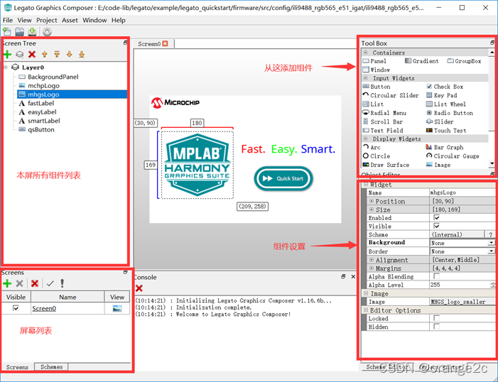Toggle the Visible property checkbox in Widget editor
The width and height of the screenshot is (498, 382).
tap(437, 226)
